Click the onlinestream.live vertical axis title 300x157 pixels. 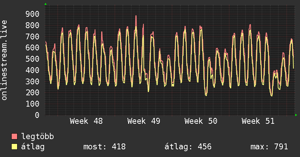(4, 60)
